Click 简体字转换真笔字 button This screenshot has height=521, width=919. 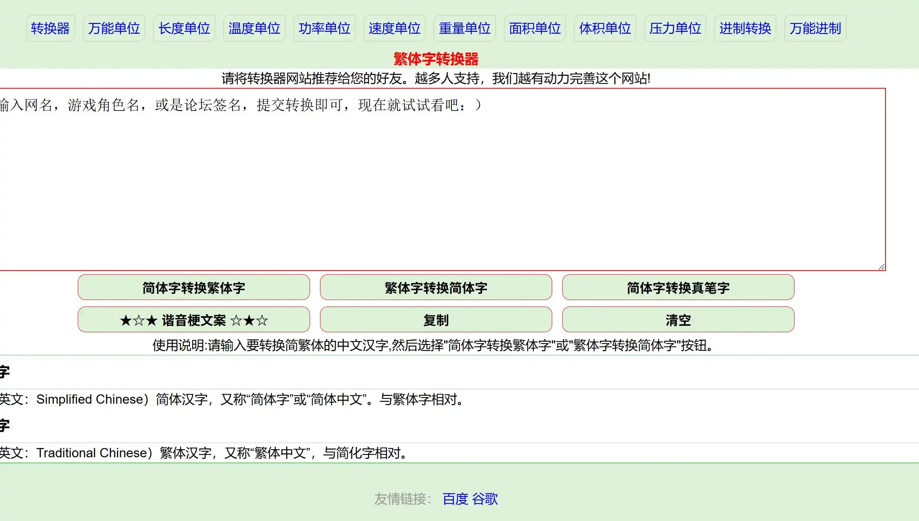point(678,288)
